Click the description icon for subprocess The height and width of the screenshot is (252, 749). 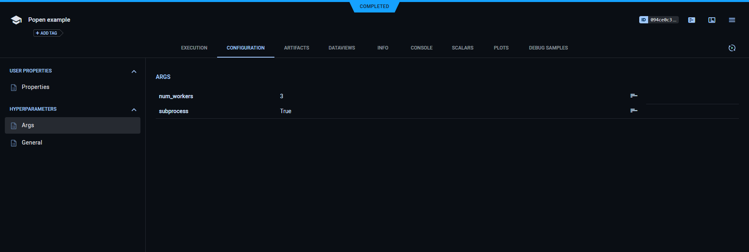[634, 111]
